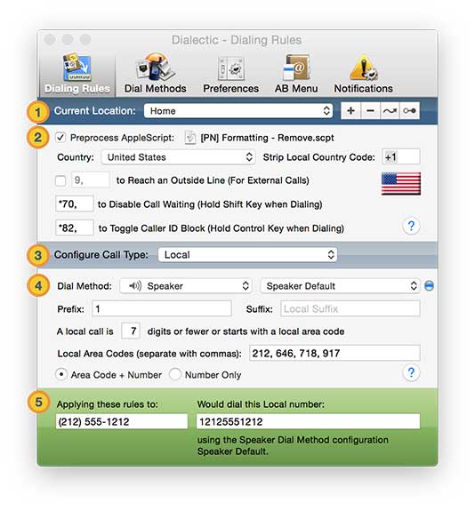
Task: Click the help button next to the Caller ID Block row
Action: pyautogui.click(x=411, y=226)
